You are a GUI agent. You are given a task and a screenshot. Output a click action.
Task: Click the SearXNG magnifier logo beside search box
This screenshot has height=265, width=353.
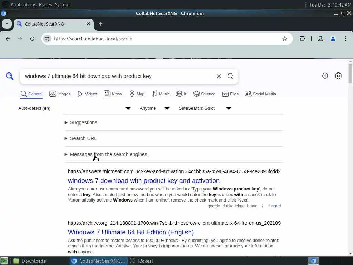(10, 76)
